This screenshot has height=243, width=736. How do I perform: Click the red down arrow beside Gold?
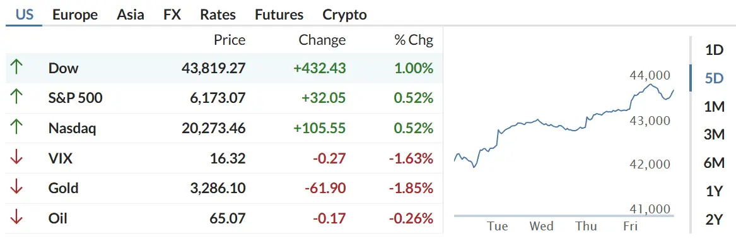coord(16,188)
